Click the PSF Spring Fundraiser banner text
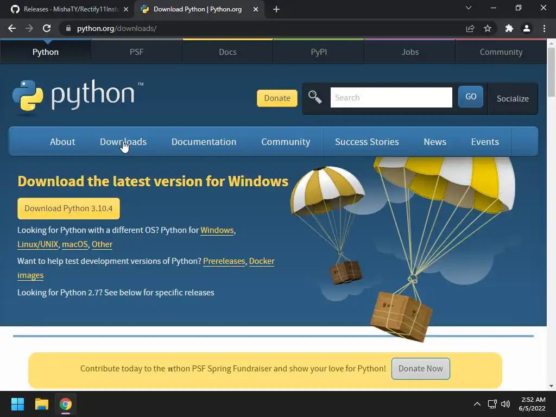The height and width of the screenshot is (417, 556). pos(233,369)
